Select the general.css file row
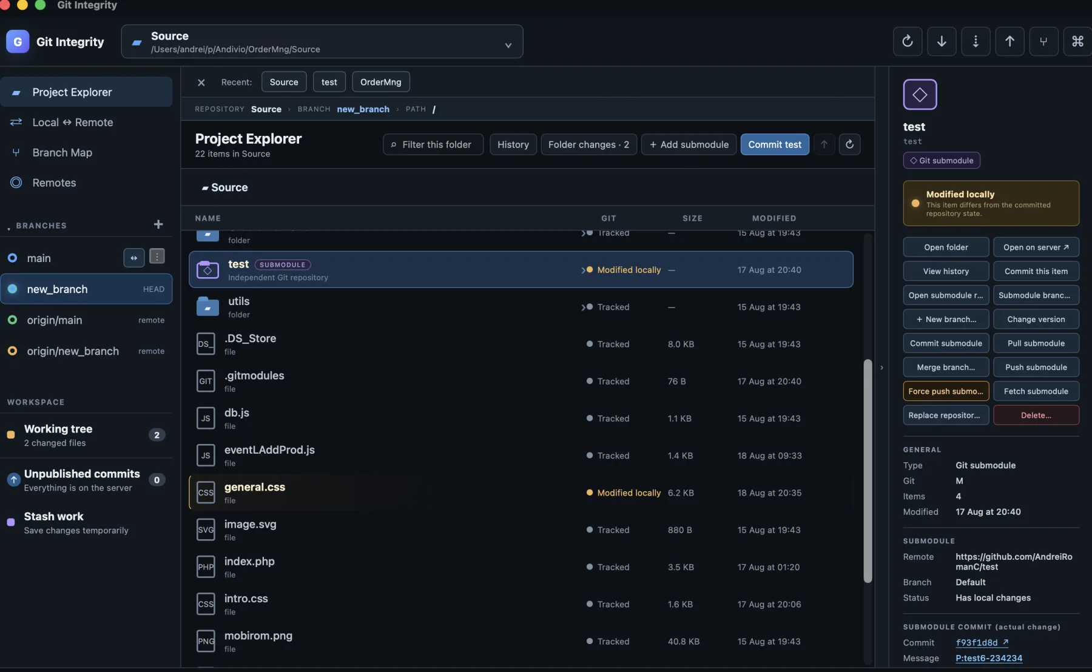Image resolution: width=1092 pixels, height=672 pixels. (x=521, y=492)
